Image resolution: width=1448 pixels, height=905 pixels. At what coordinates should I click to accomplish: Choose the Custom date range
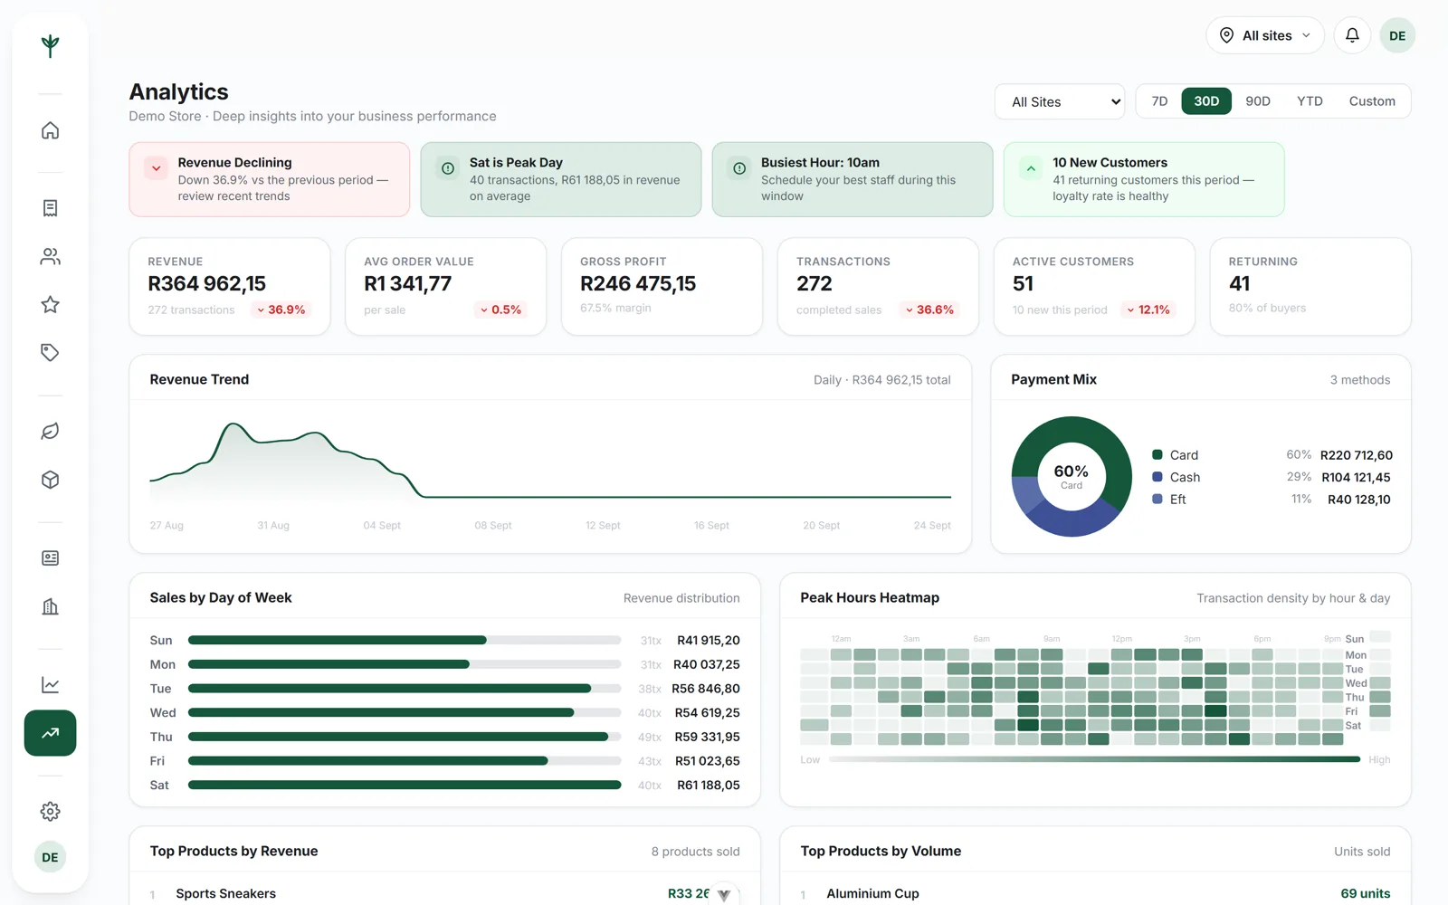point(1372,101)
